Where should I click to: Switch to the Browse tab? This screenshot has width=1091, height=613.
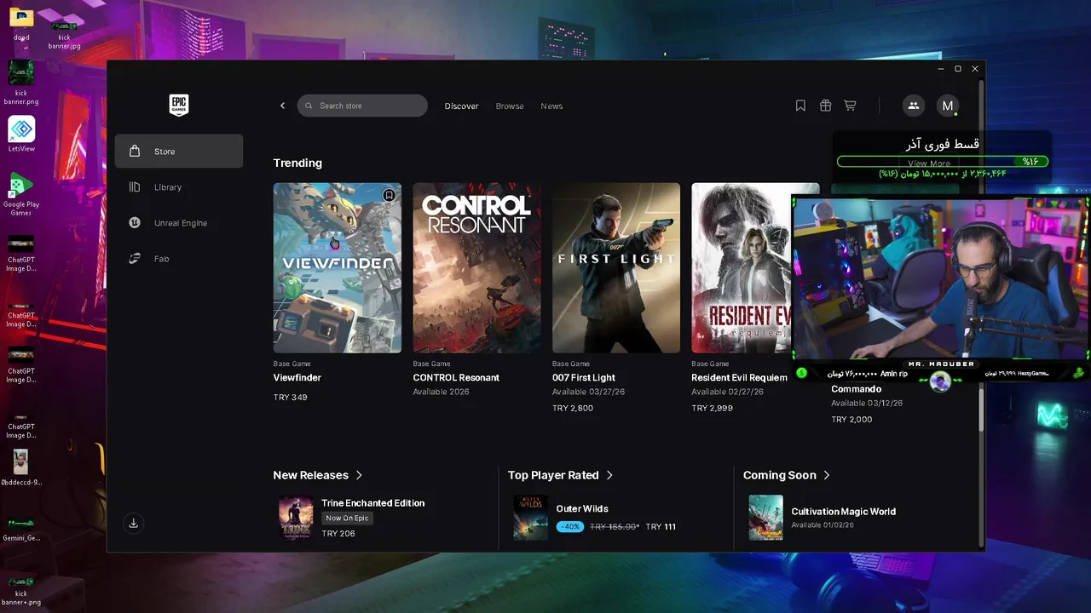(x=510, y=106)
